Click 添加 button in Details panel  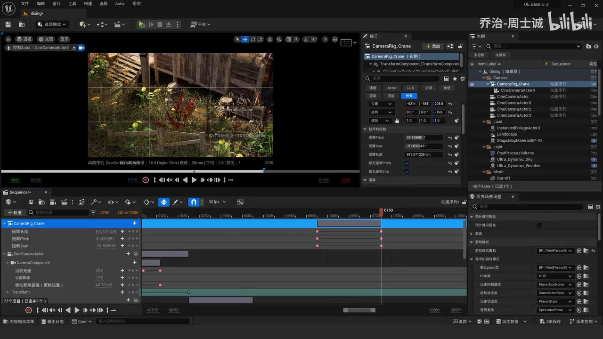pos(432,46)
